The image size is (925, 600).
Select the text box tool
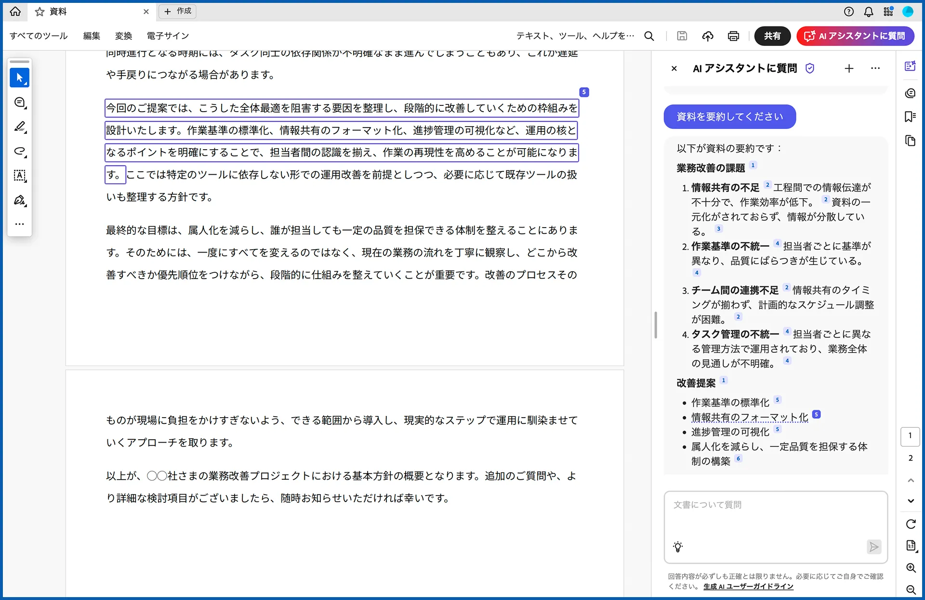[x=19, y=176]
